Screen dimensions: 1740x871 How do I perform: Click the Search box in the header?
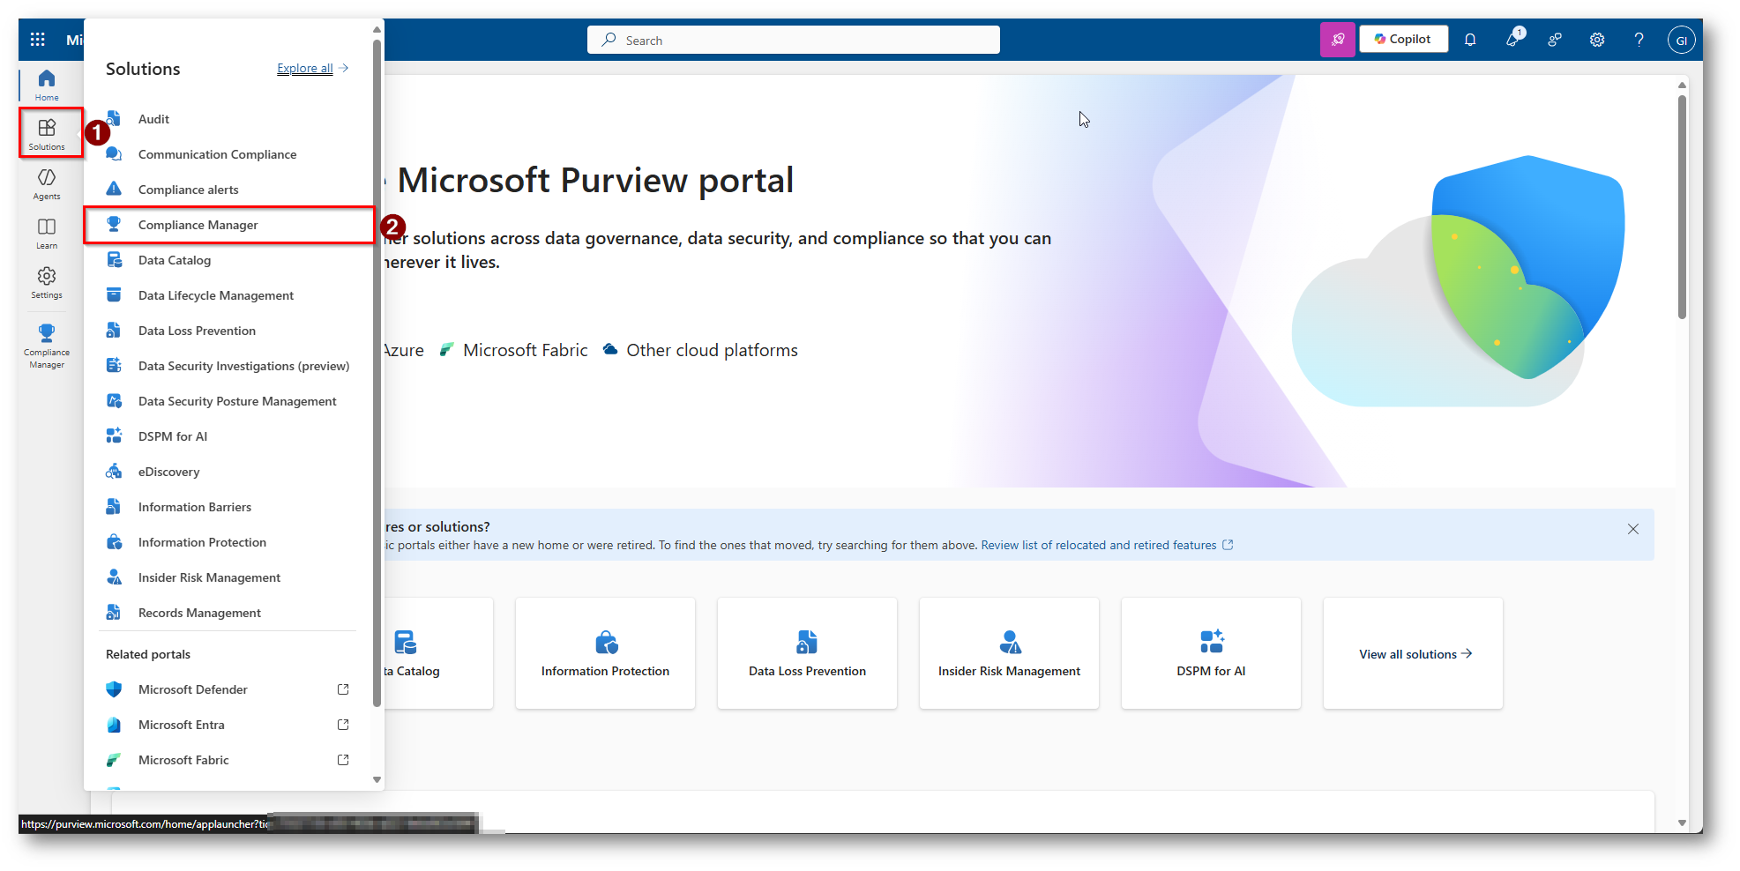click(x=794, y=40)
